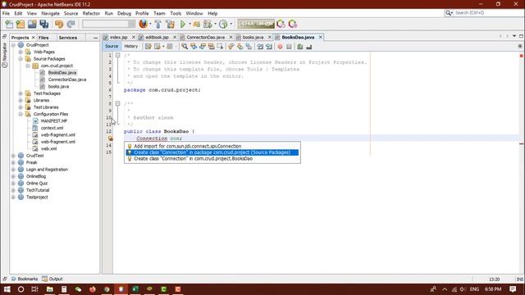Open the Windows Start menu

[7, 289]
